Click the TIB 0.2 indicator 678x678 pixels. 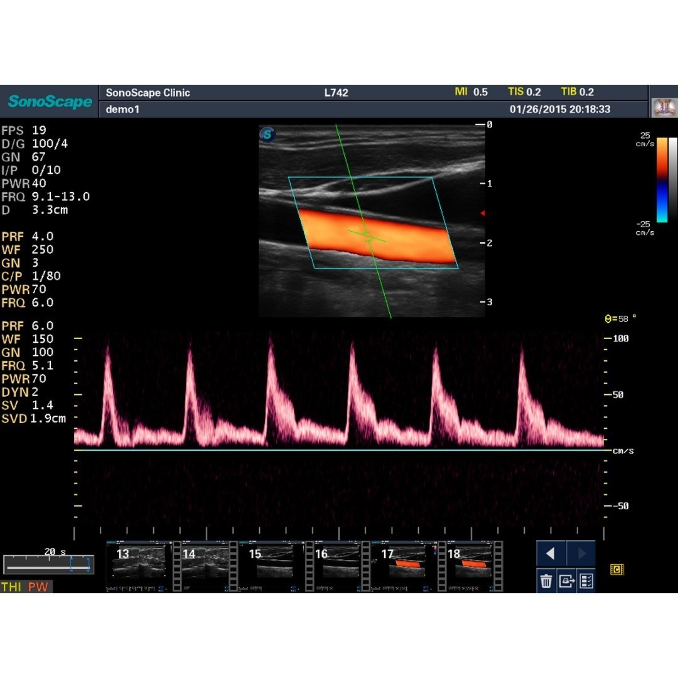coord(578,92)
